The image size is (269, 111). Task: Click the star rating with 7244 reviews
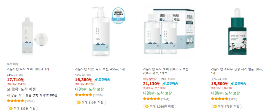pyautogui.click(x=151, y=99)
